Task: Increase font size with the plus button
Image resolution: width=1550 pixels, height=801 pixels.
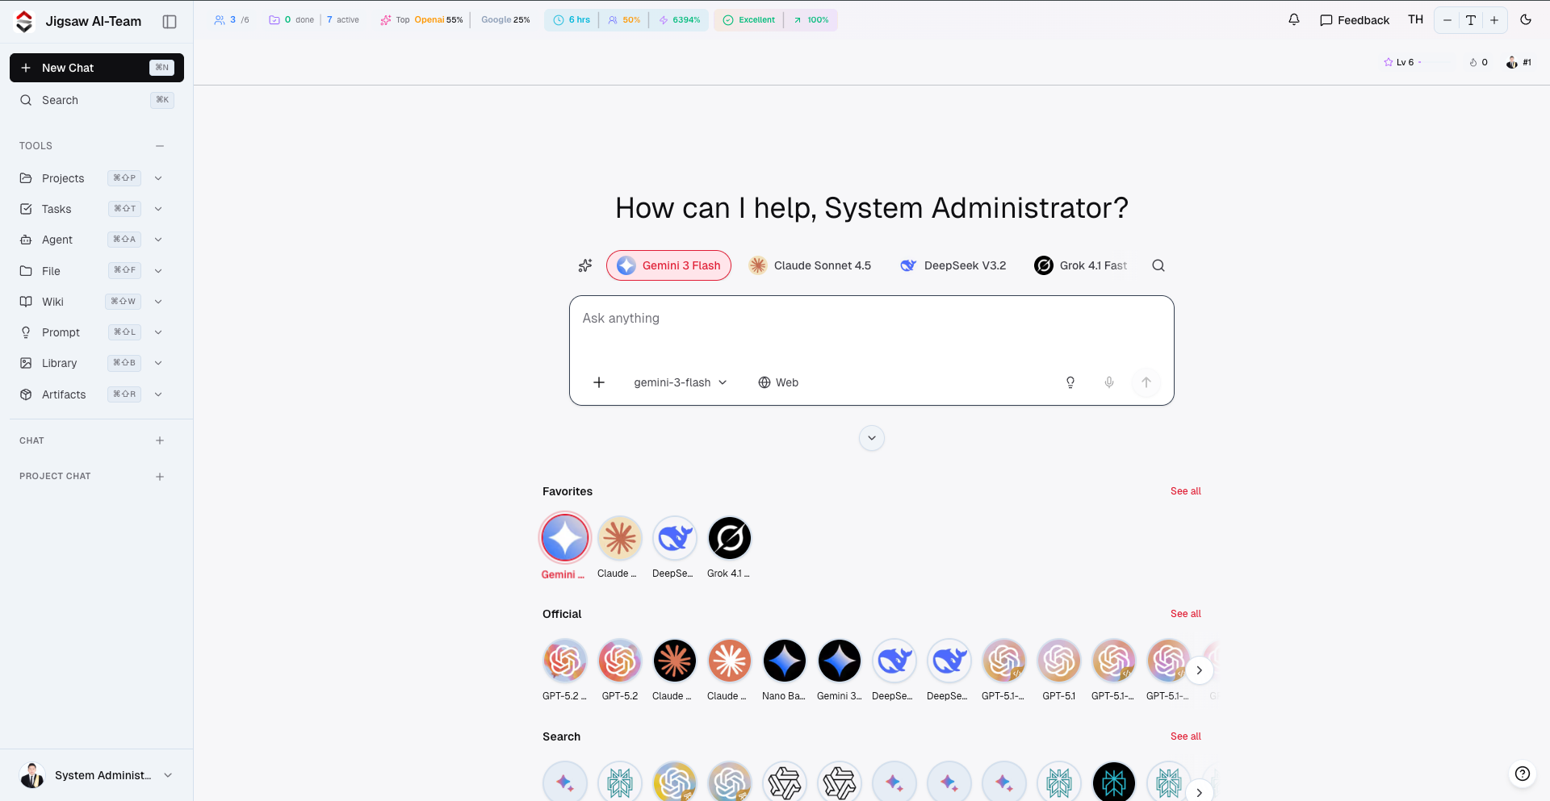Action: tap(1494, 20)
